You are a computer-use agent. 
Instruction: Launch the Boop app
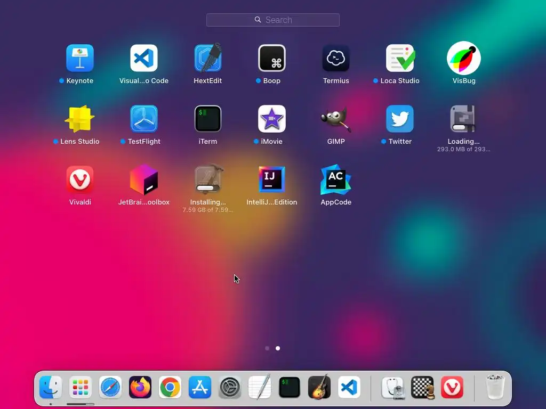point(272,58)
